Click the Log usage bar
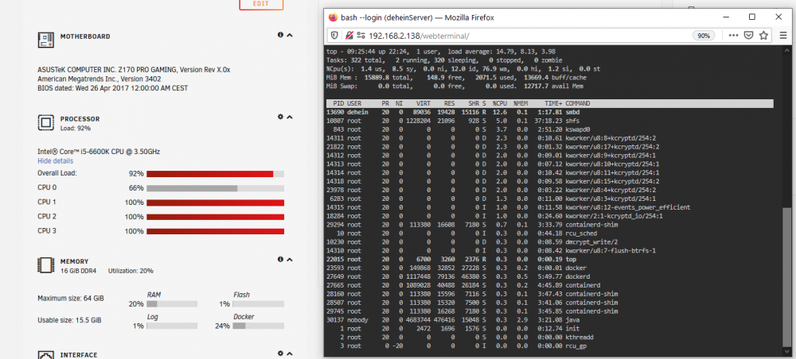 point(172,326)
